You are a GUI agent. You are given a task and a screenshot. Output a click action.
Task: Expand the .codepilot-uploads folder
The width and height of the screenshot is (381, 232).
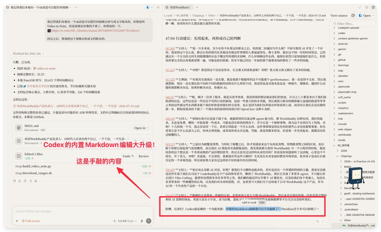click(x=334, y=28)
